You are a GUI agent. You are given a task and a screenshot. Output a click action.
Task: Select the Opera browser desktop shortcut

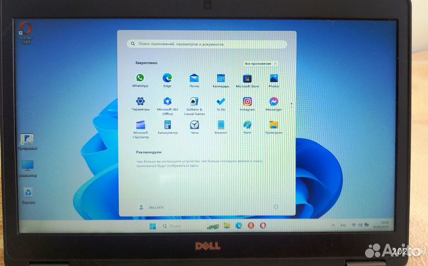(26, 33)
